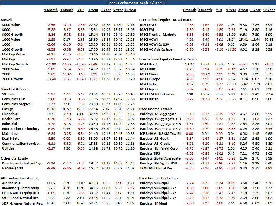Click Mid Cap Growth's 3 Month value -16.29
The image size is (276, 206).
click(66, 64)
